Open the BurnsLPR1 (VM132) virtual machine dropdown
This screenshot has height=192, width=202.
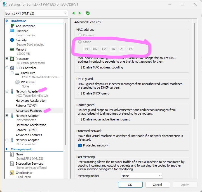pyautogui.click(x=36, y=13)
